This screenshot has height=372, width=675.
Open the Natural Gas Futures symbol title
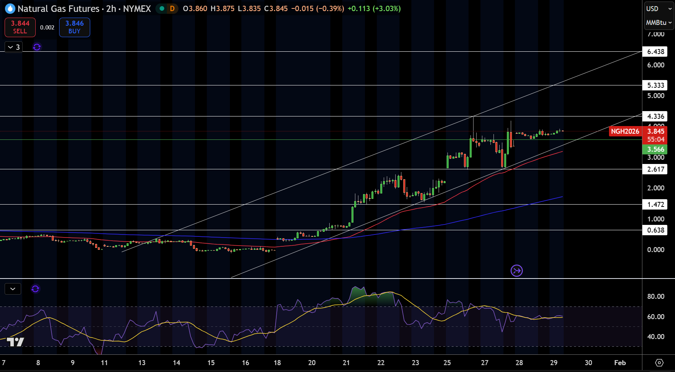pyautogui.click(x=58, y=8)
